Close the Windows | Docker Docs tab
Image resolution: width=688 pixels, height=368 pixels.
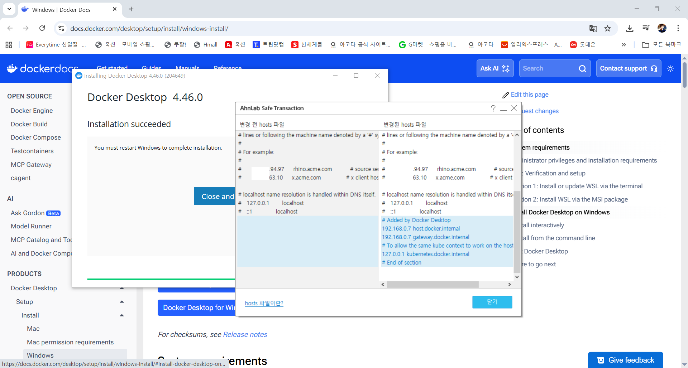115,9
